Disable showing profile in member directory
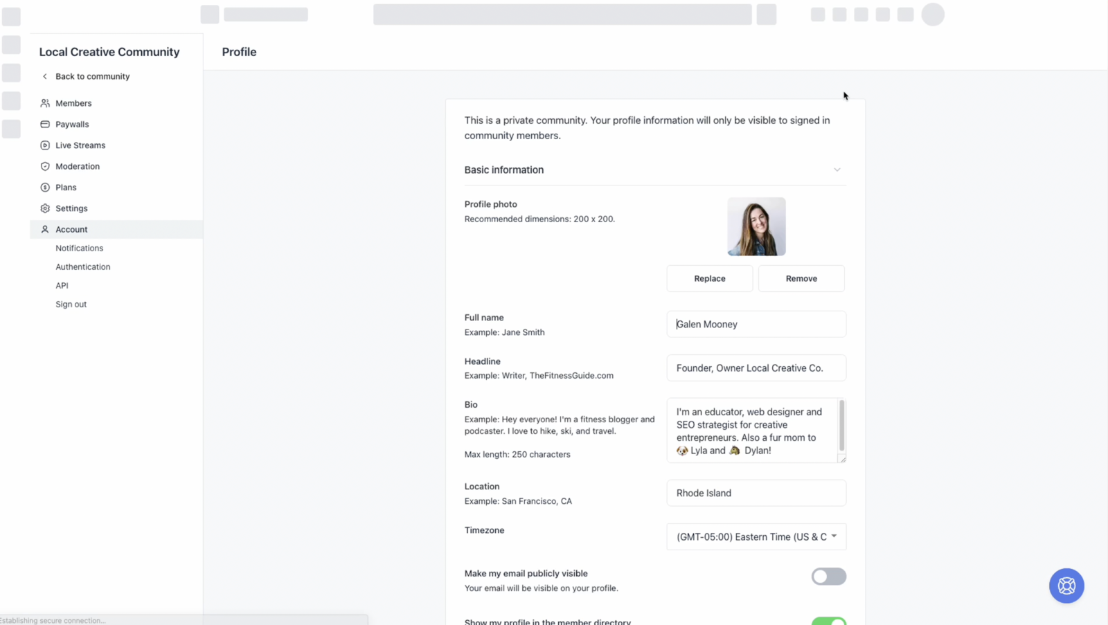Image resolution: width=1108 pixels, height=625 pixels. [828, 621]
